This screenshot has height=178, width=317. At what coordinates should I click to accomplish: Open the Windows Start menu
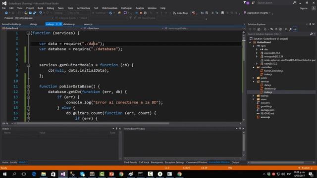tap(4, 174)
